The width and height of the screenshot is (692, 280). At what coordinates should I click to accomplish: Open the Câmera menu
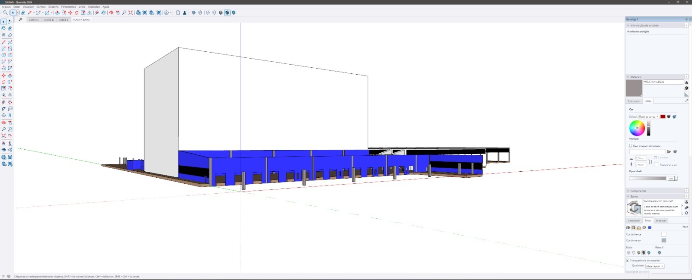point(41,6)
